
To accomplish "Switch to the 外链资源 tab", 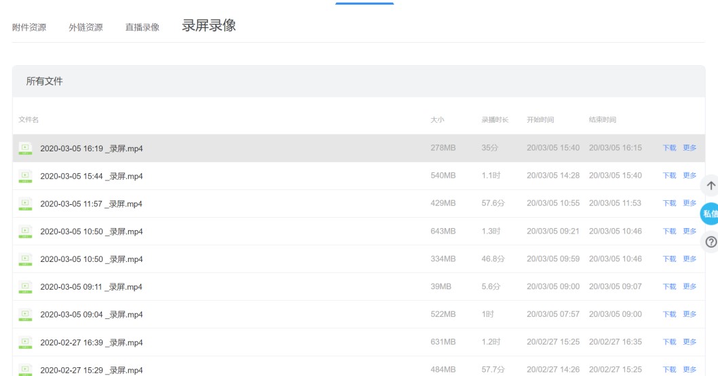I will pos(86,28).
